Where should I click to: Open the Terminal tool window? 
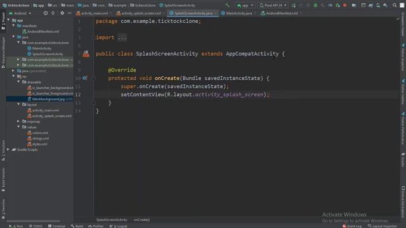pyautogui.click(x=56, y=226)
